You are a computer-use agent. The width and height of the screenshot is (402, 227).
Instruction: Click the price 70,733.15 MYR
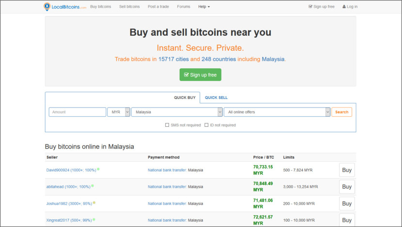point(263,170)
